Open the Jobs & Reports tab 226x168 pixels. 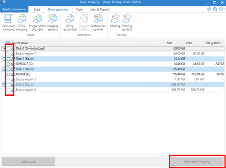coord(100,9)
